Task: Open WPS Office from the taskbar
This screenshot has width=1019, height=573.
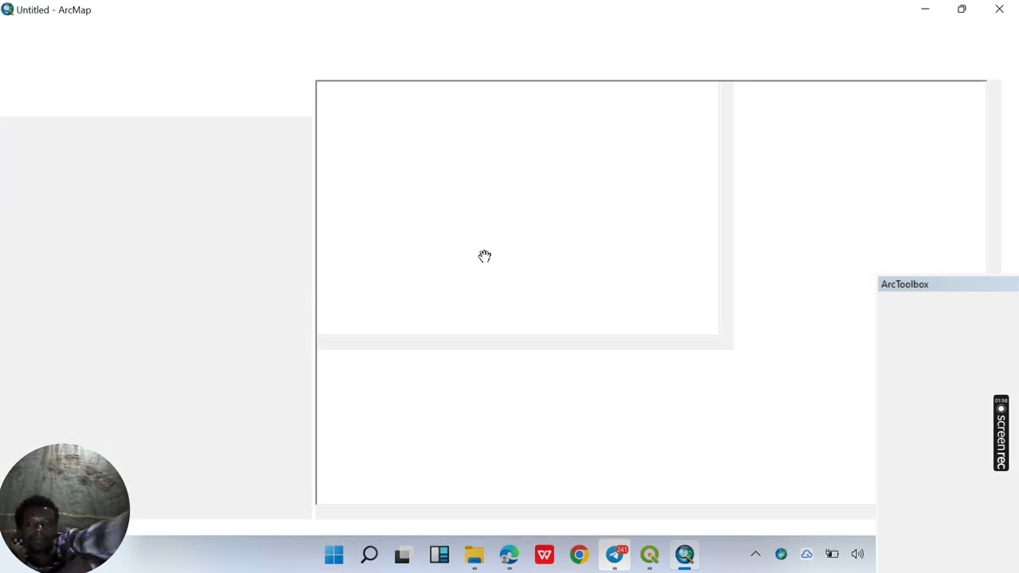Action: [x=545, y=555]
